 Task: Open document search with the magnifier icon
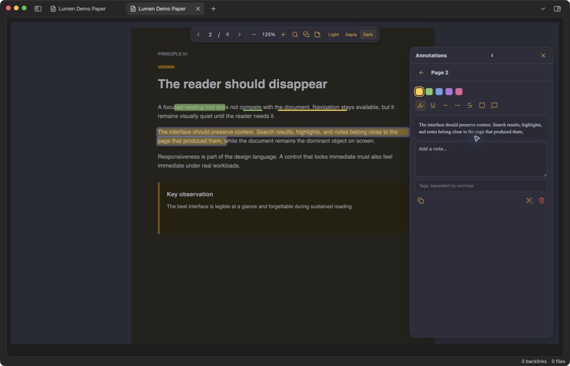coord(295,34)
